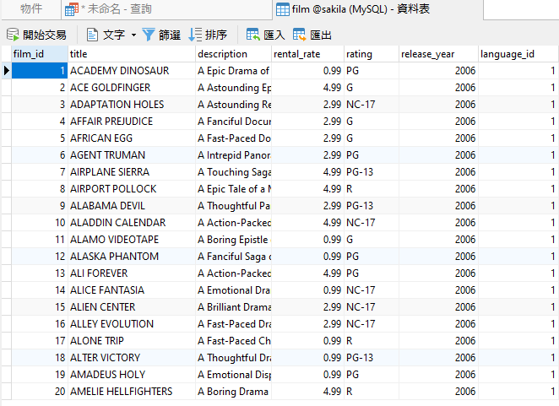Expand the 文字 dropdown arrow
Image resolution: width=559 pixels, height=406 pixels.
[x=133, y=35]
